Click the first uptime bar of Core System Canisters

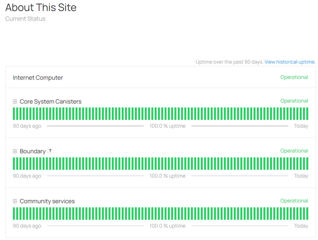pos(14,114)
